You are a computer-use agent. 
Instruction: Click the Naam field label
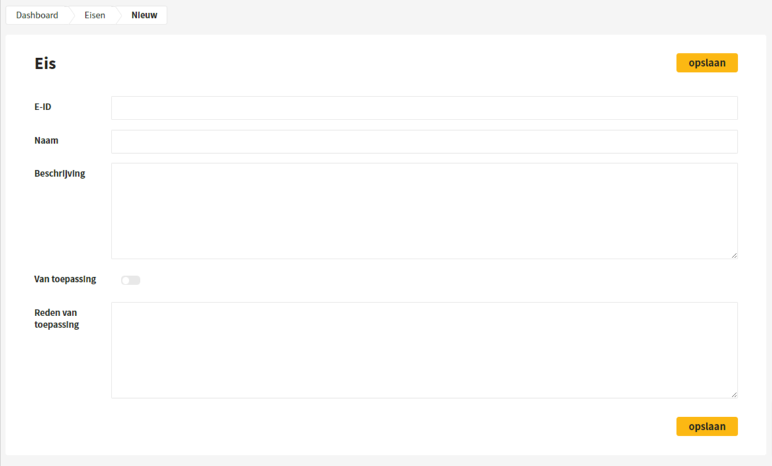[x=46, y=141]
